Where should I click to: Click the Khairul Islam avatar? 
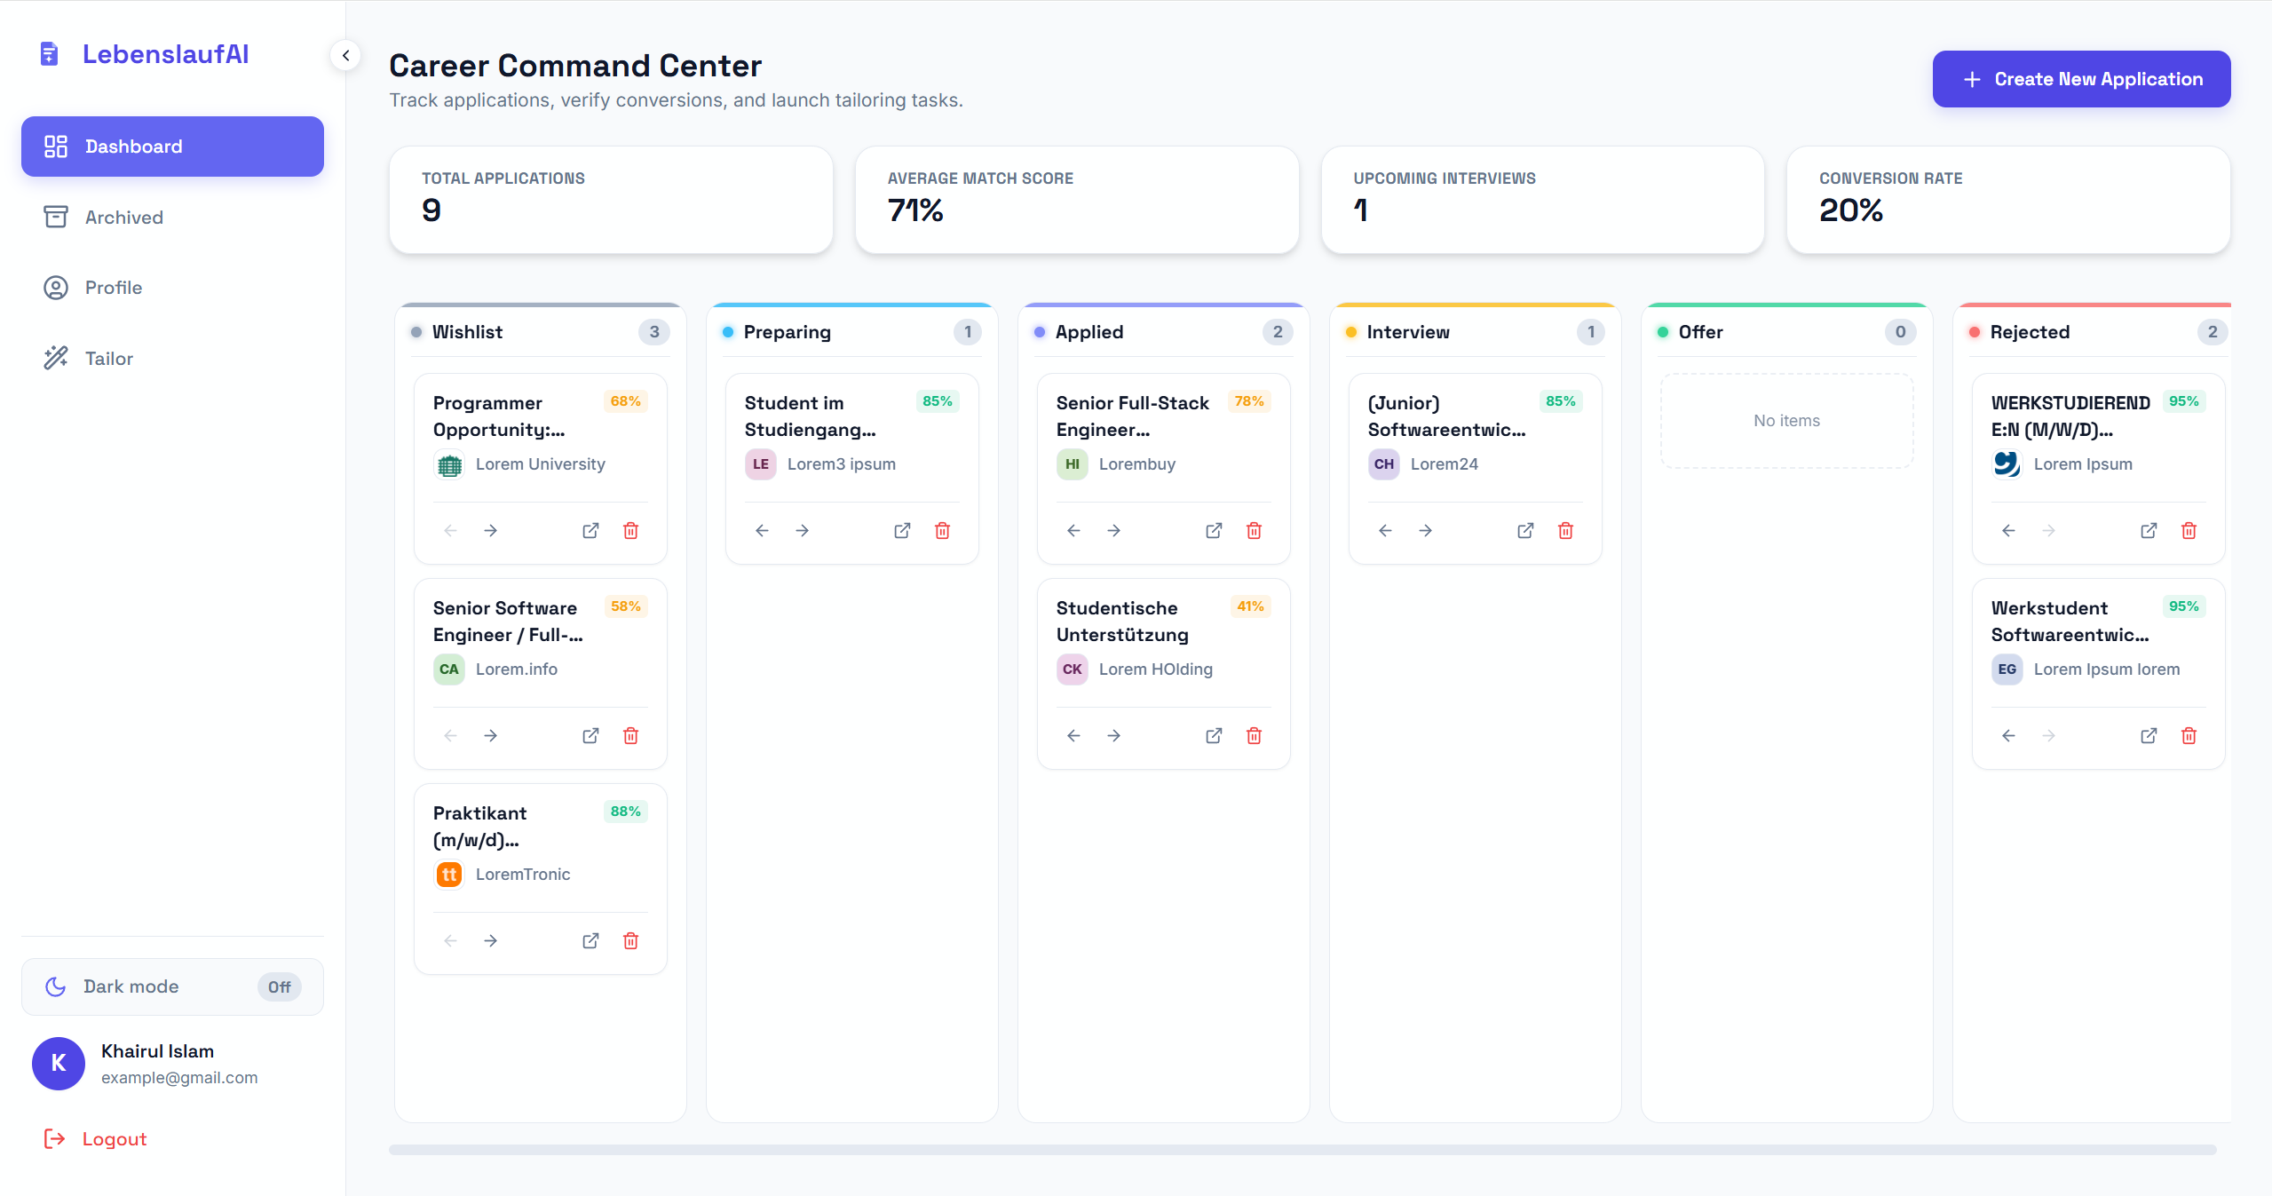[59, 1064]
